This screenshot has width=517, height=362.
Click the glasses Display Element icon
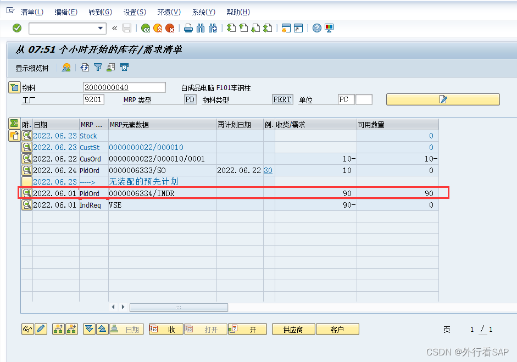coord(27,329)
